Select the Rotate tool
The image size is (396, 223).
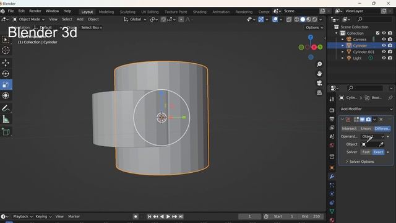[6, 74]
